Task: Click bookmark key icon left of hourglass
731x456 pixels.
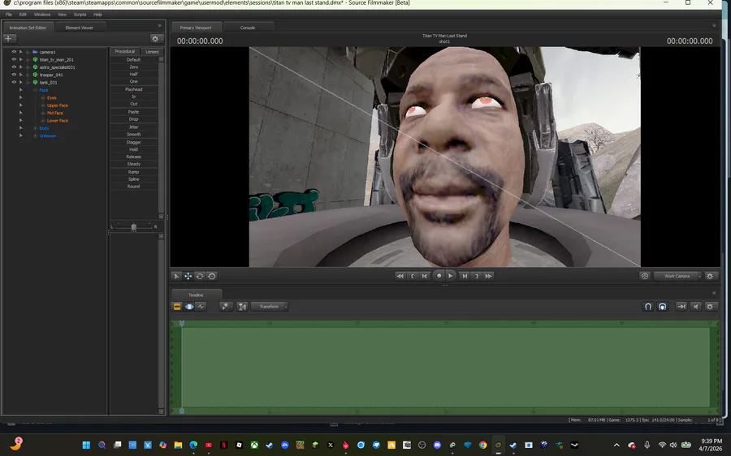Action: pyautogui.click(x=226, y=307)
